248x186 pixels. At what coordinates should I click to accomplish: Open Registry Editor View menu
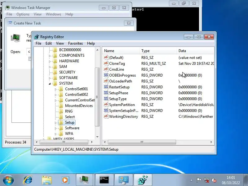coord(60,43)
